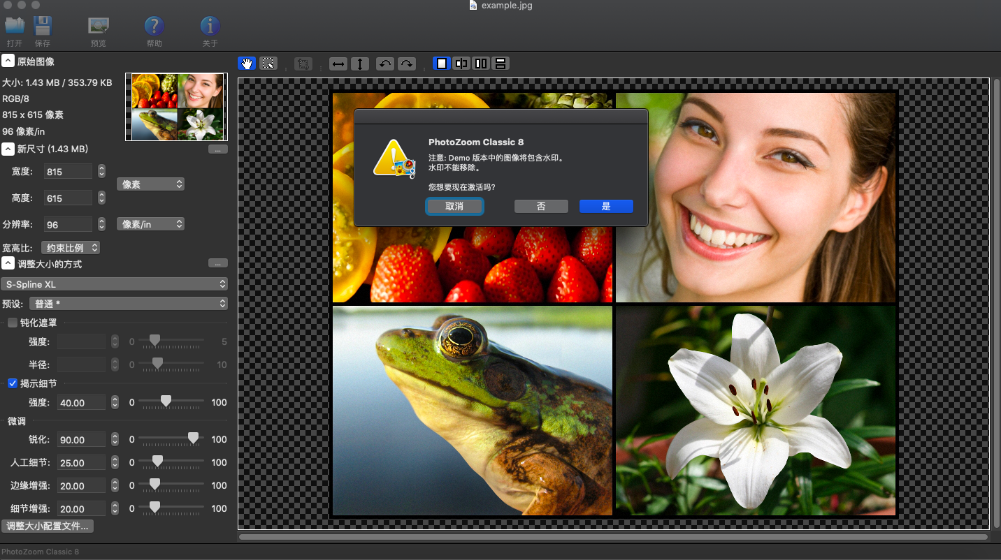The width and height of the screenshot is (1001, 560).
Task: Disable the 揭示细节 checkbox
Action: [13, 383]
